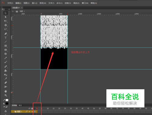Open the 窗口(W) menu

pos(85,3)
